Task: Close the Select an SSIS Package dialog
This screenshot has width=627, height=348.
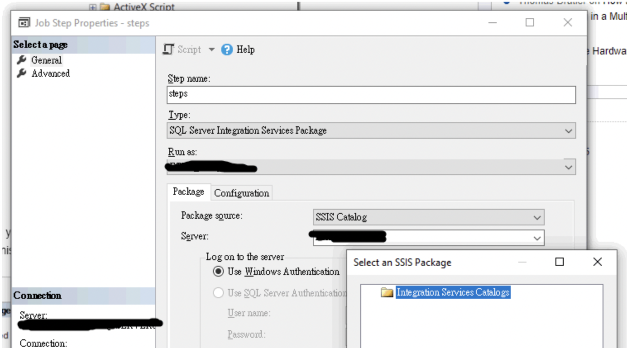Action: pos(597,262)
